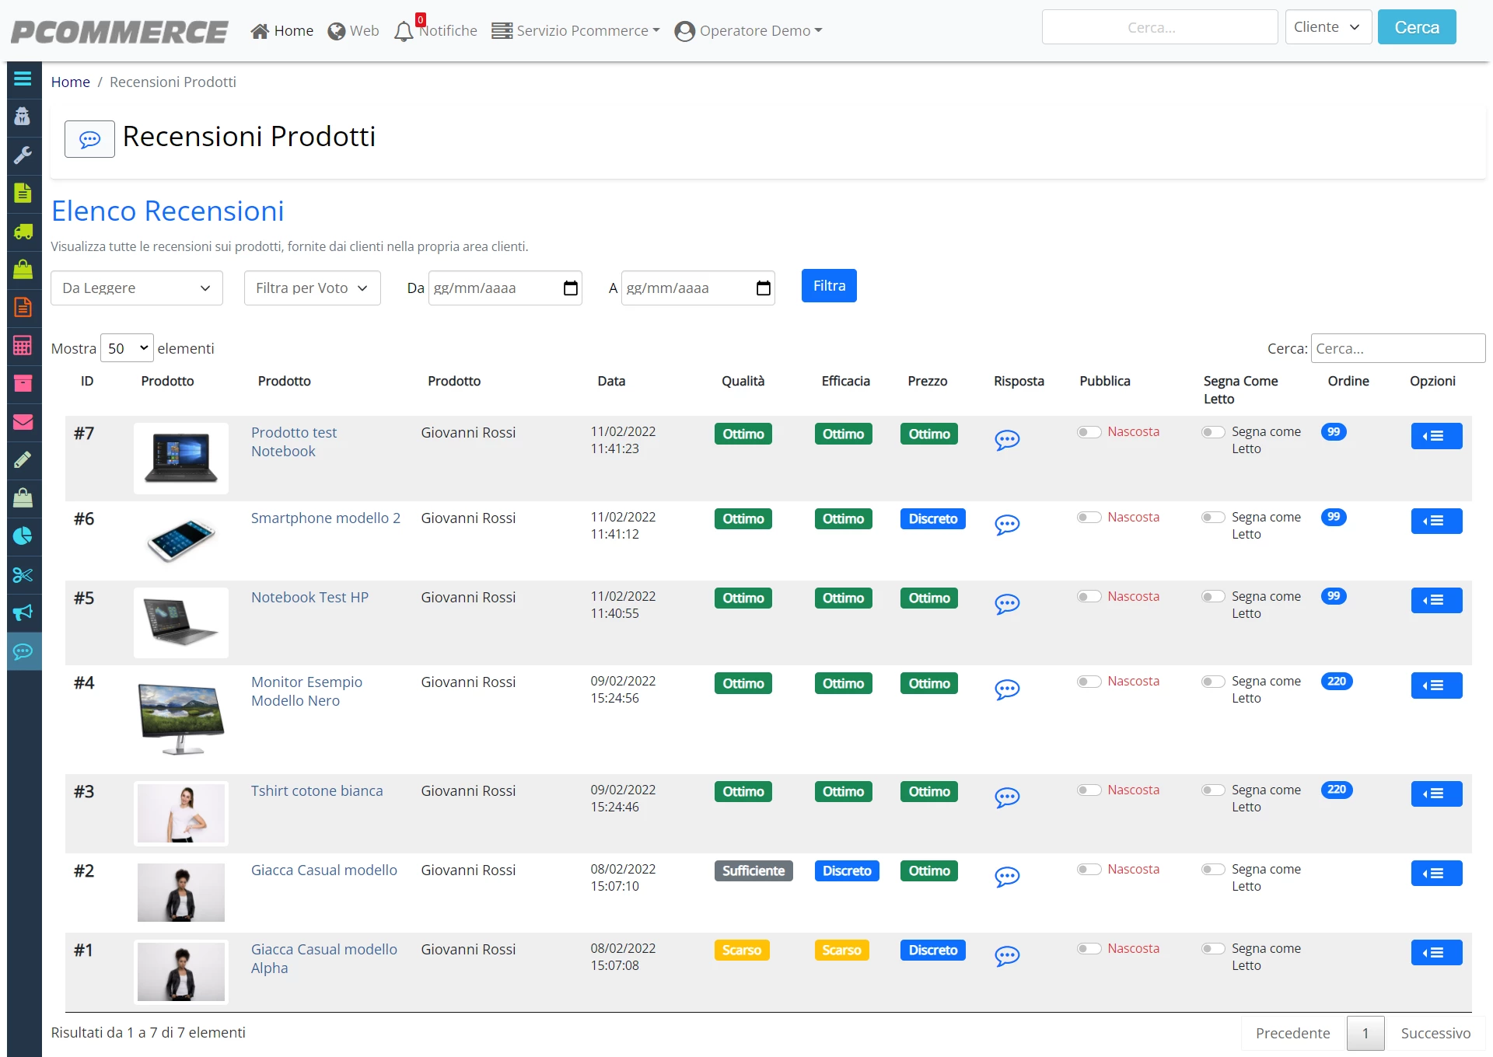Open the Filtra per Voto dropdown
Screen dimensions: 1493x1057
pyautogui.click(x=312, y=288)
